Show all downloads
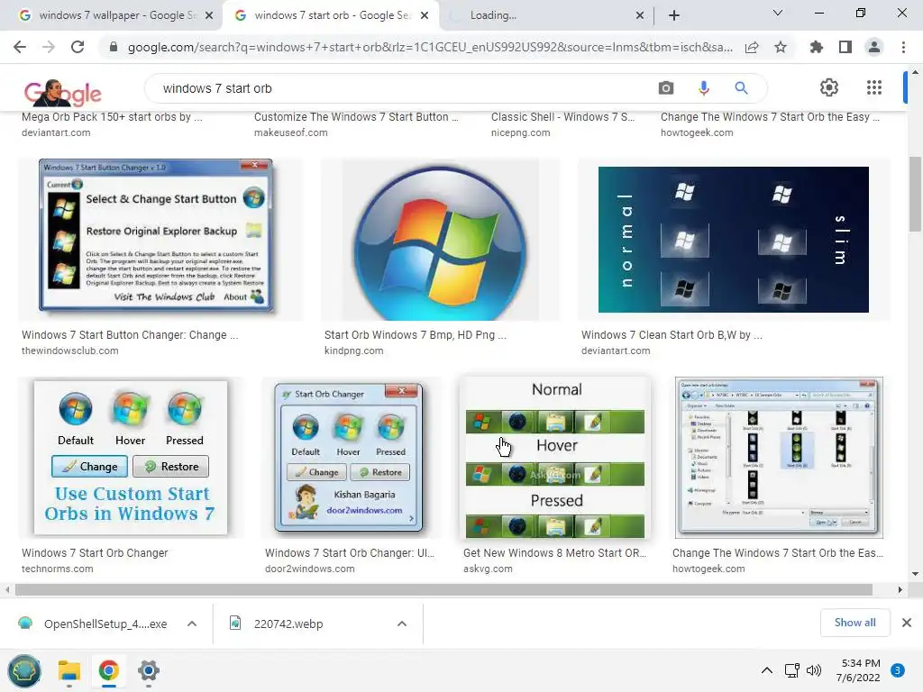The width and height of the screenshot is (923, 692). coord(854,623)
